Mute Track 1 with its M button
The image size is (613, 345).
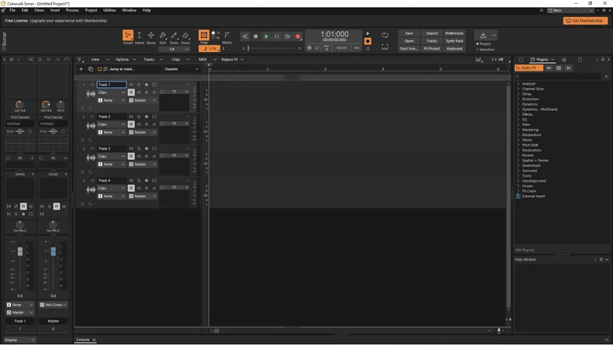131,84
